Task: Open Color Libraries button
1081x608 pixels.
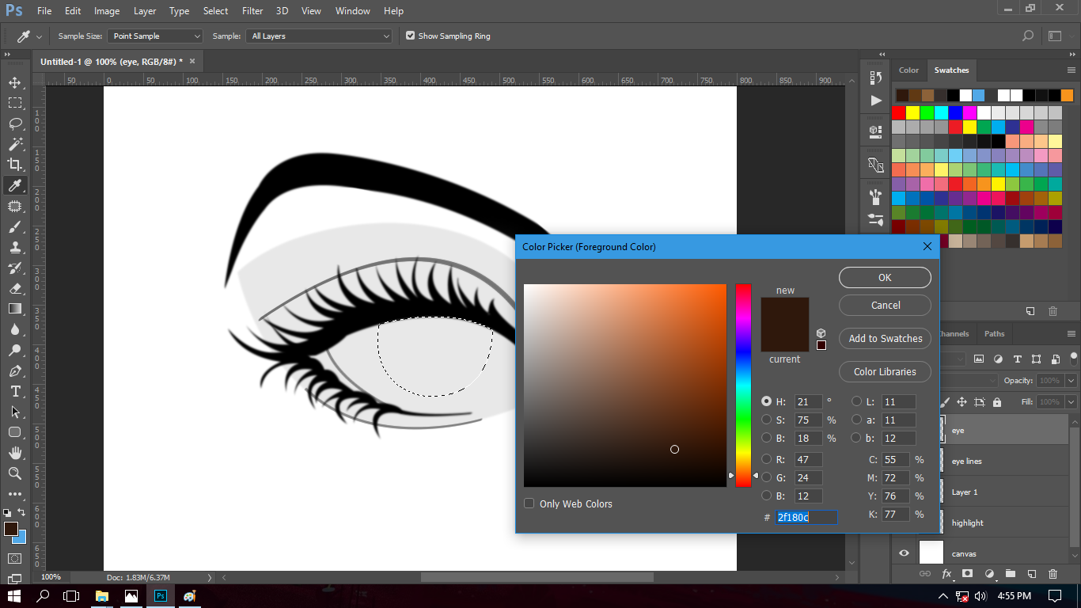Action: click(885, 371)
